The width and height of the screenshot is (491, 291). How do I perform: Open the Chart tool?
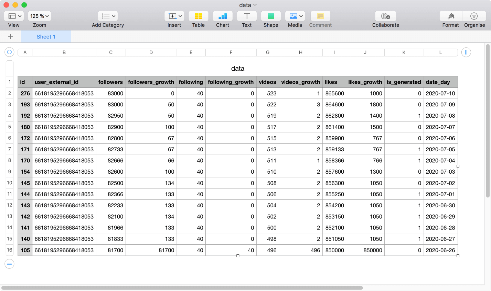tap(223, 16)
